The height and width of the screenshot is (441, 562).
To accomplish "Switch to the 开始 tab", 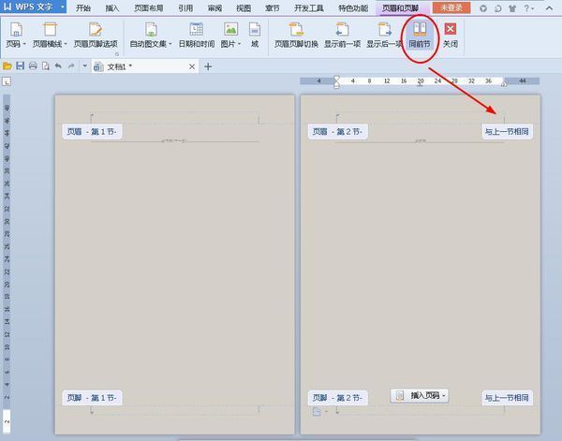I will point(83,7).
